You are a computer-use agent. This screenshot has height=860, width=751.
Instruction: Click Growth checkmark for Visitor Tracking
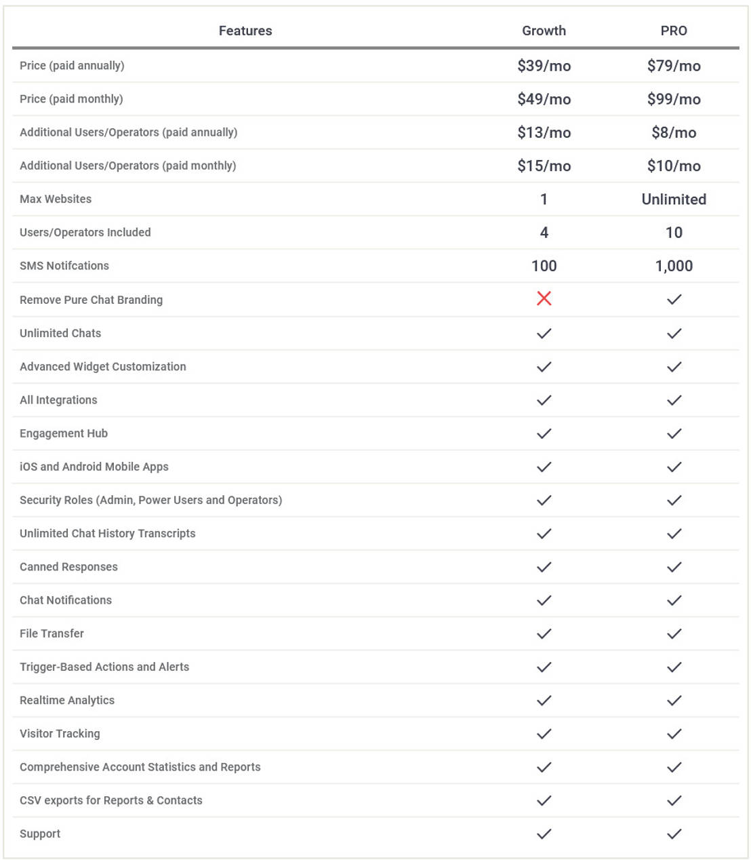544,734
